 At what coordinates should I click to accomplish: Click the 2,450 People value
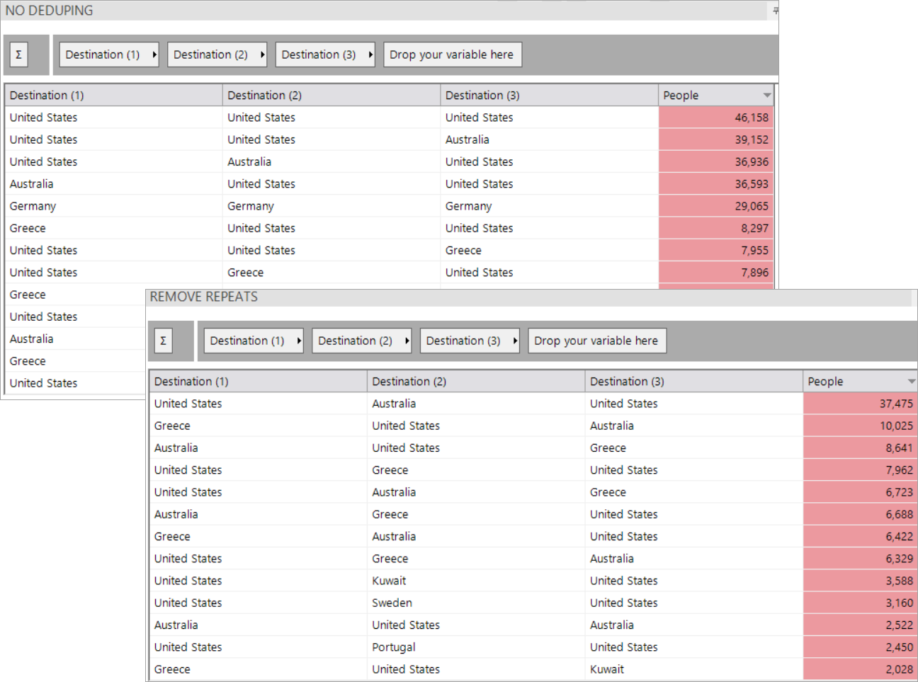click(x=899, y=647)
